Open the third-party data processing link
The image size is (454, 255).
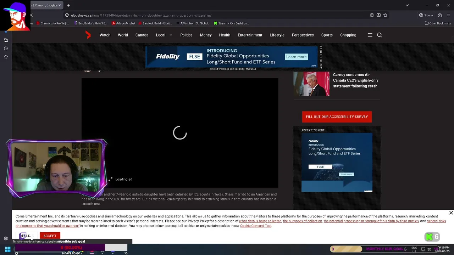coord(371,221)
